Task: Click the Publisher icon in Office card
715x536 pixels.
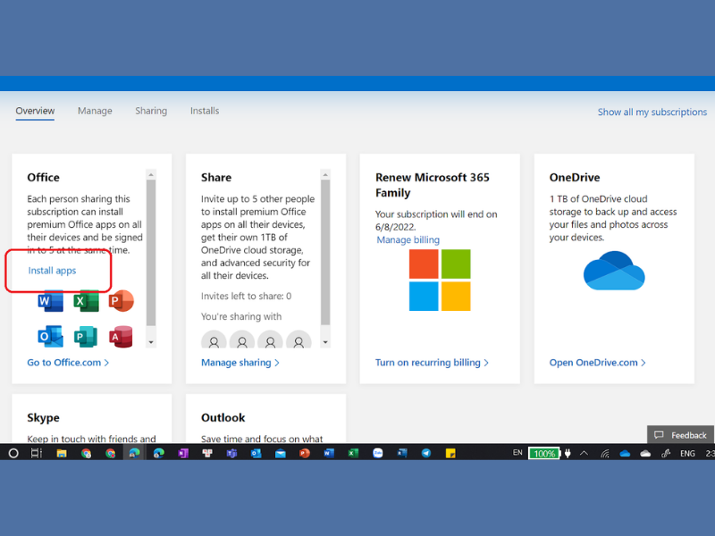Action: click(86, 337)
